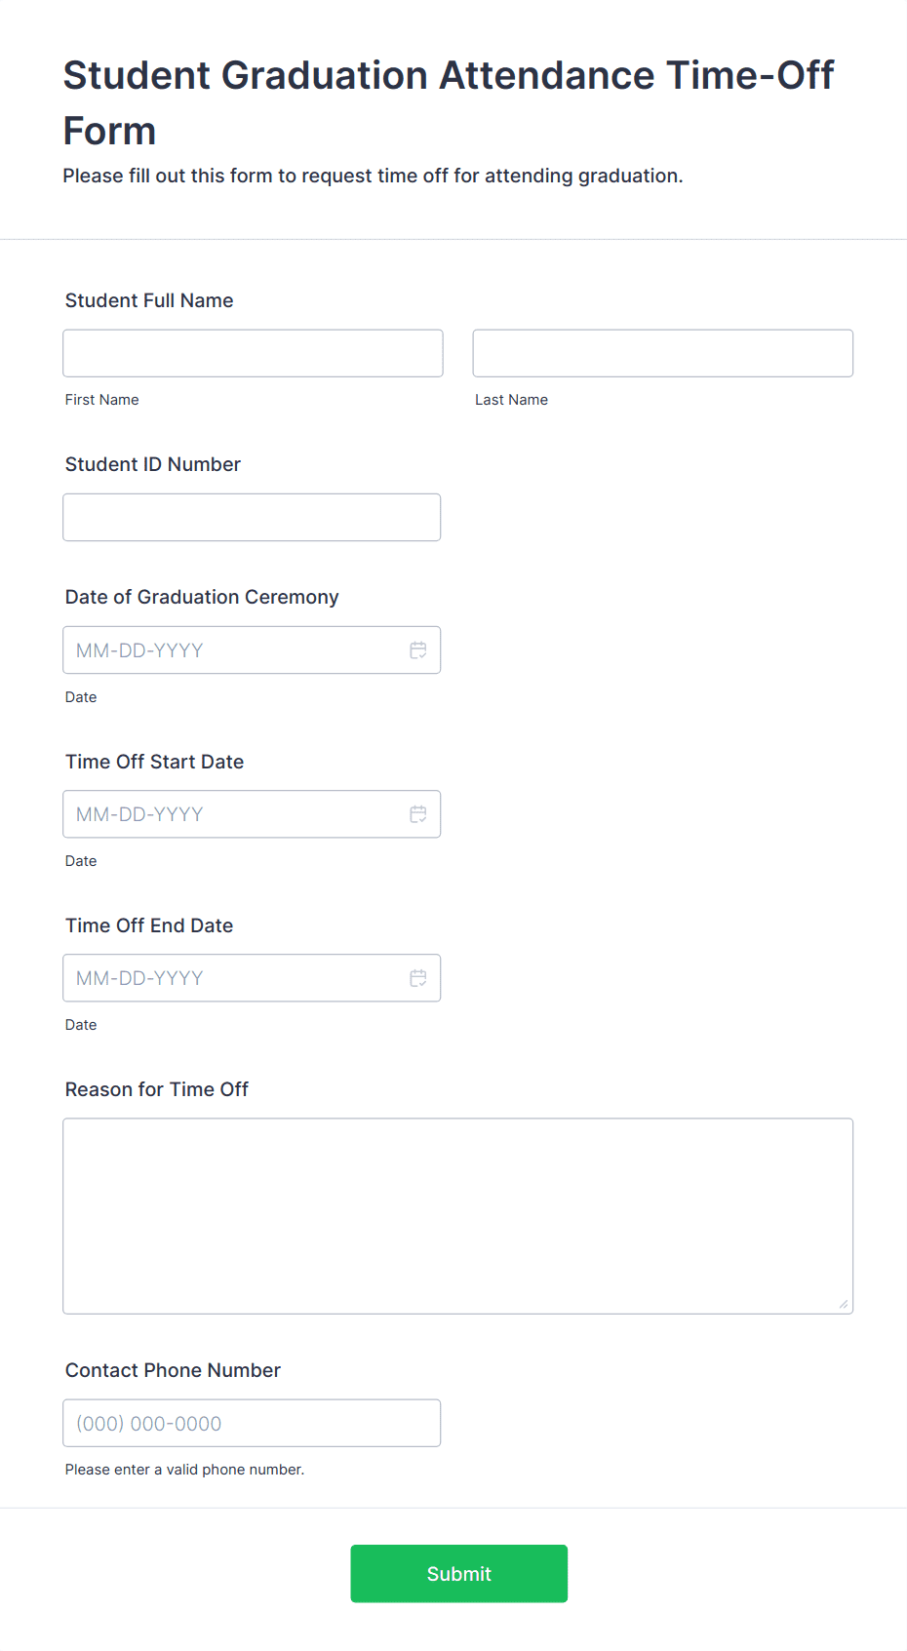Screen dimensions: 907x1651
Task: Click the "Reason for Time Off" label
Action: click(157, 1089)
